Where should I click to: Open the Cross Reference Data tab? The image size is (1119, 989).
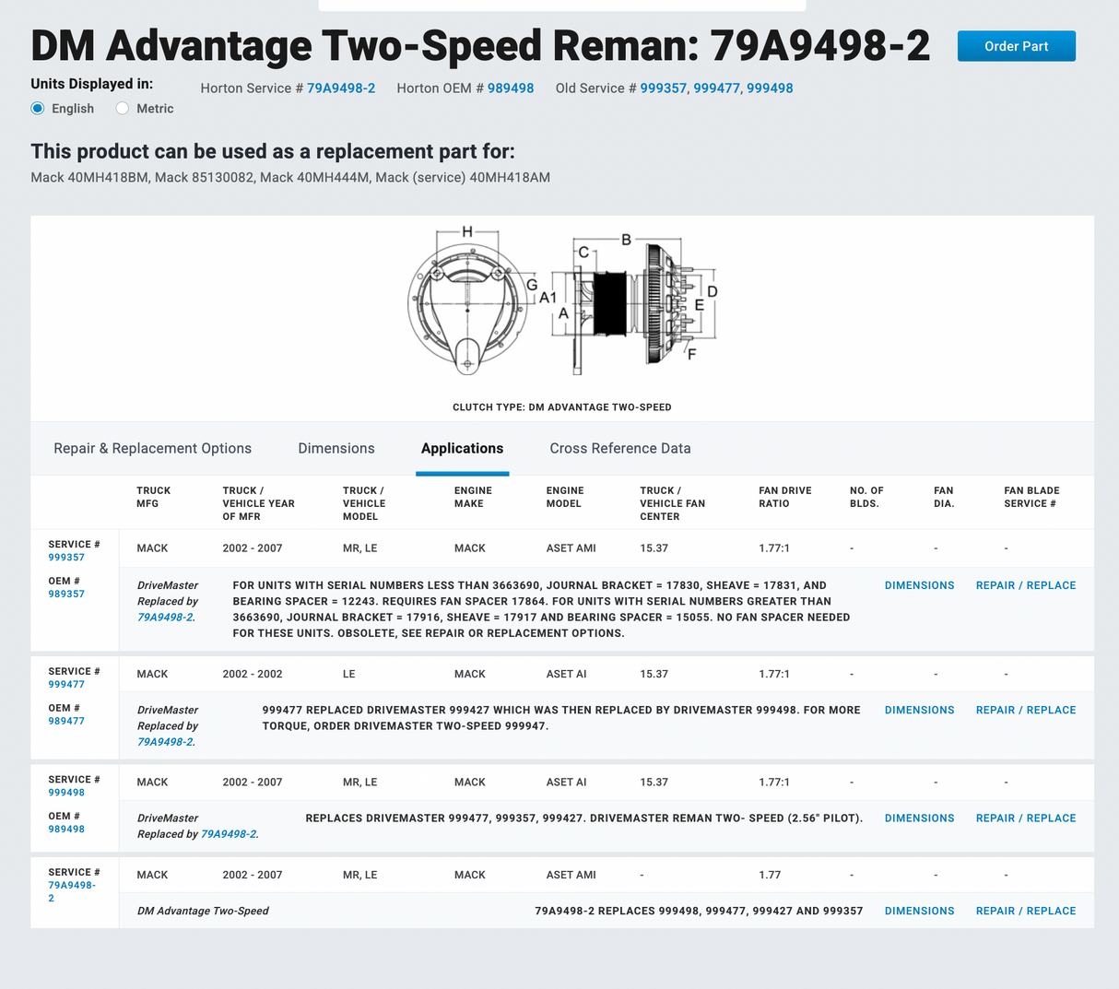pyautogui.click(x=620, y=449)
